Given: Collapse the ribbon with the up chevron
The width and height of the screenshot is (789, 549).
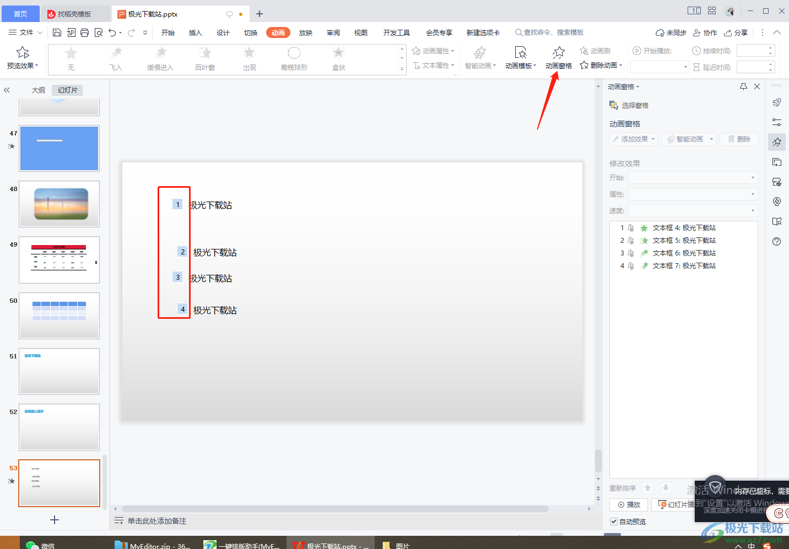Looking at the screenshot, I should [777, 32].
